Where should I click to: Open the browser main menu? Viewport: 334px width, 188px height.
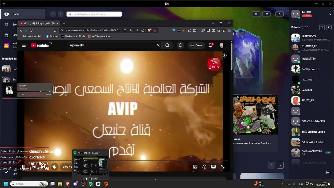229,30
